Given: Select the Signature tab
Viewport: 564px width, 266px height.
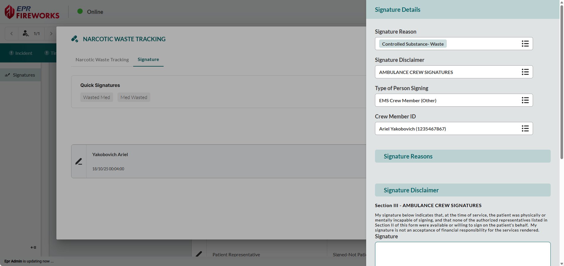Looking at the screenshot, I should point(148,60).
